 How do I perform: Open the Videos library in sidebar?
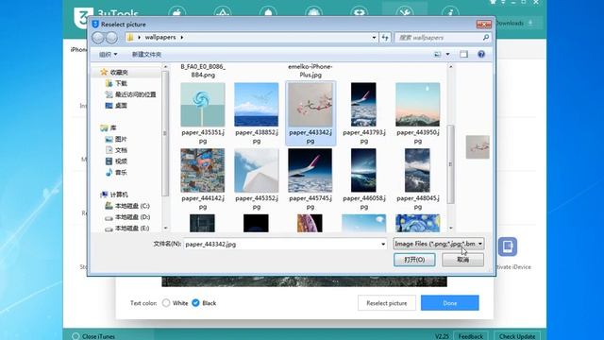pos(116,161)
